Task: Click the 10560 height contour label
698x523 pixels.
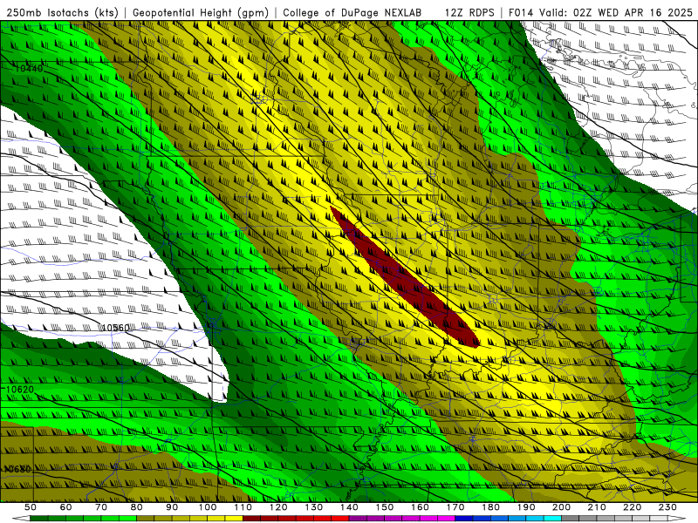Action: coord(116,328)
